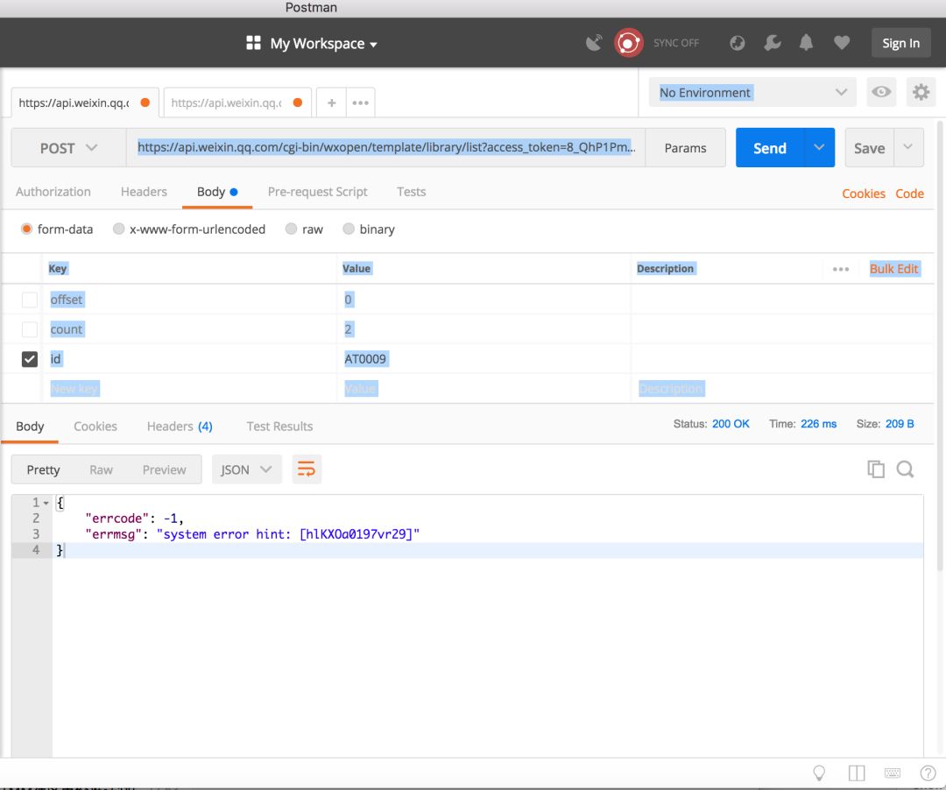The image size is (946, 790).
Task: Select the Pretty response view
Action: click(x=43, y=469)
